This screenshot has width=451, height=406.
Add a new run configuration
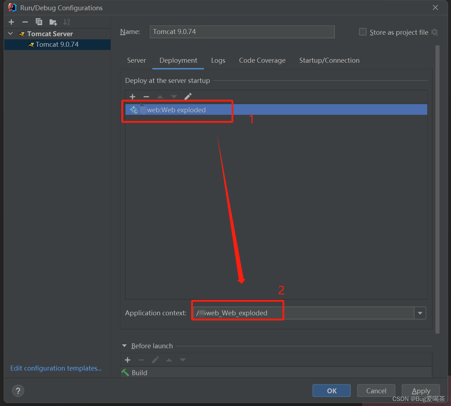(11, 22)
